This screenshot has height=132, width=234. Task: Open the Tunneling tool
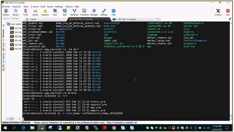pyautogui.click(x=84, y=12)
